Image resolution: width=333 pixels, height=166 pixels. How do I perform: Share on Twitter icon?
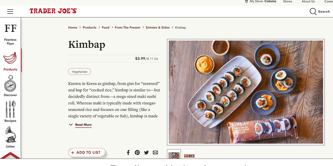click(146, 152)
